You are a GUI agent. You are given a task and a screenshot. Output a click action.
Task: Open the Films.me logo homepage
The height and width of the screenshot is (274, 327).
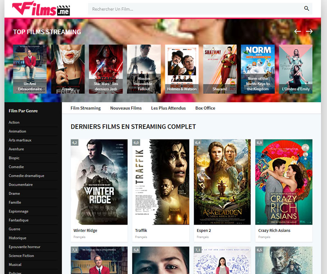[41, 9]
